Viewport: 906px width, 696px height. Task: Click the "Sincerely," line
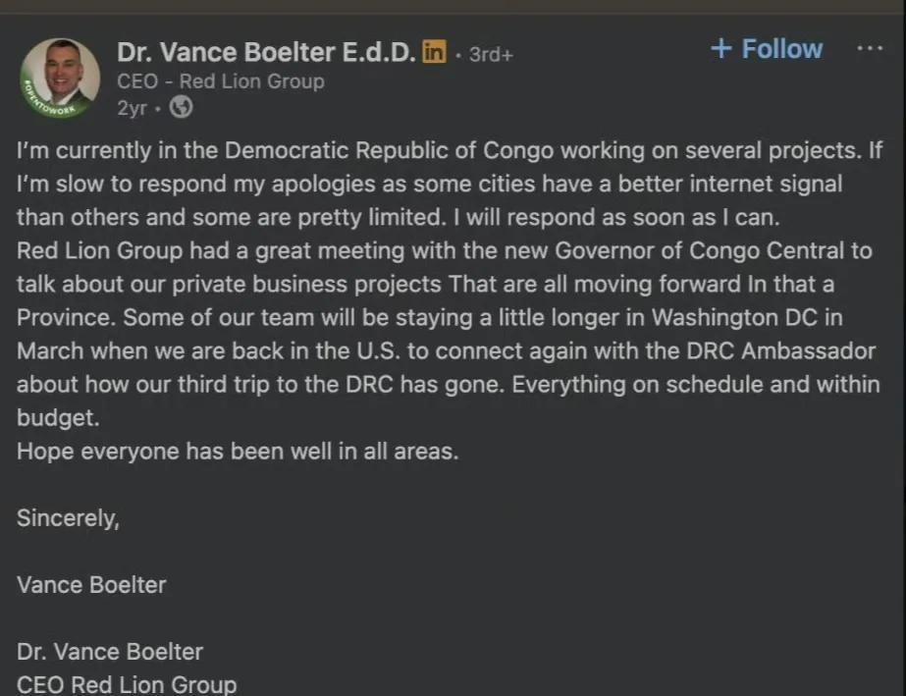click(x=68, y=518)
